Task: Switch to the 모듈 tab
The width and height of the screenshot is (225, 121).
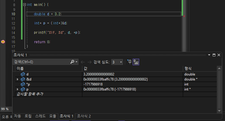Action: [x=53, y=116]
